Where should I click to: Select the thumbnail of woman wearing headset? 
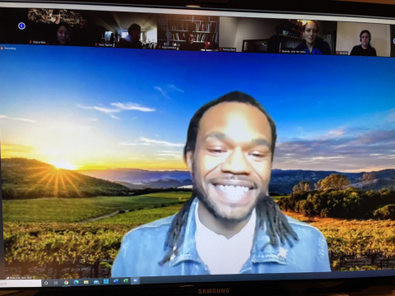tap(363, 39)
